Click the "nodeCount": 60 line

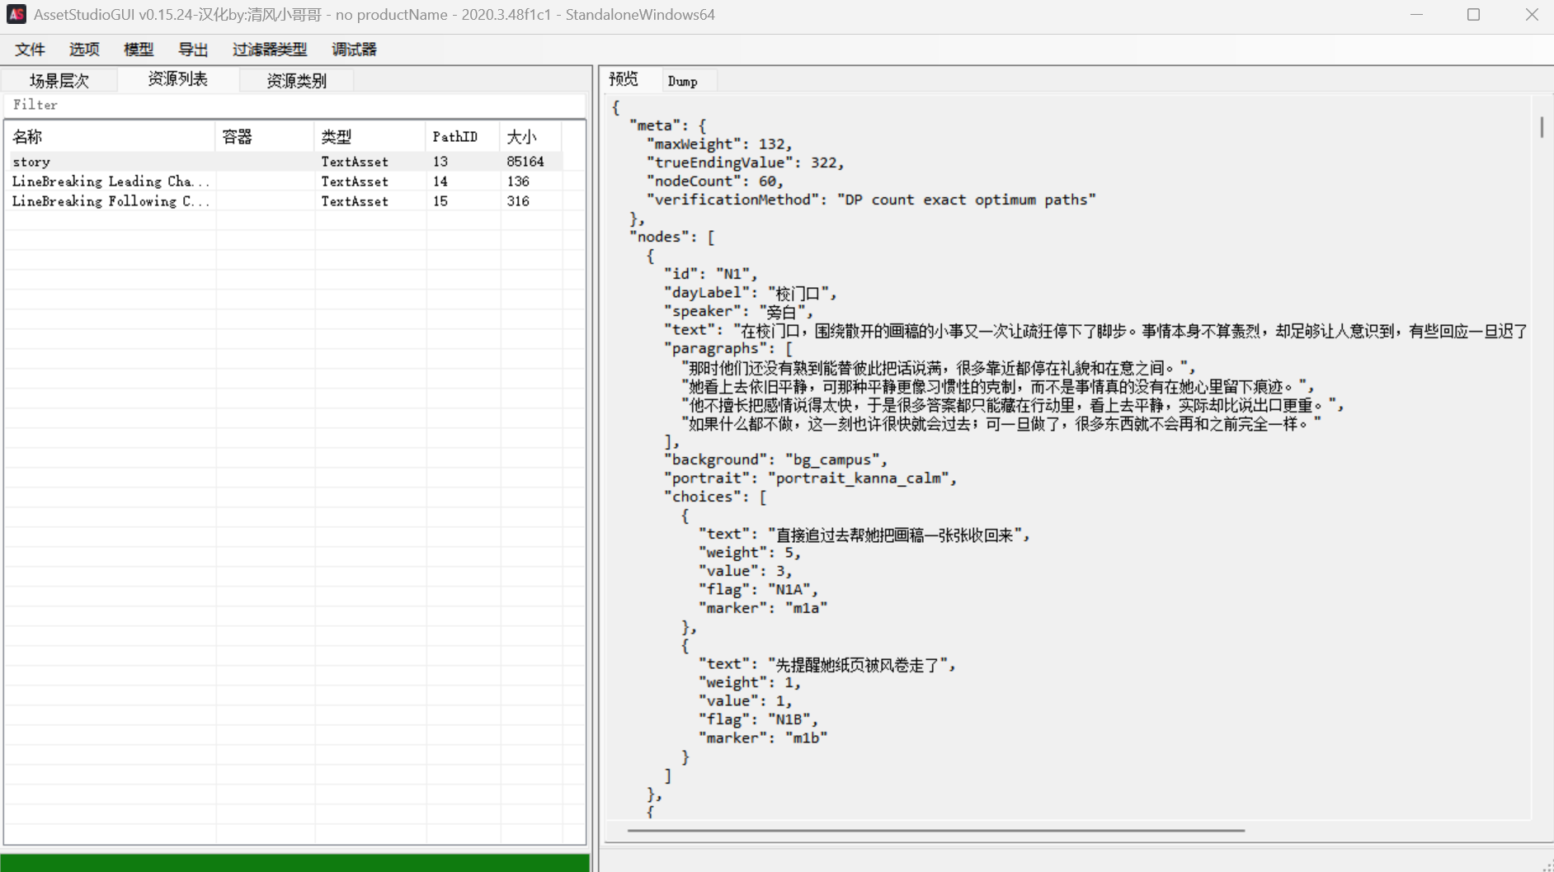715,181
